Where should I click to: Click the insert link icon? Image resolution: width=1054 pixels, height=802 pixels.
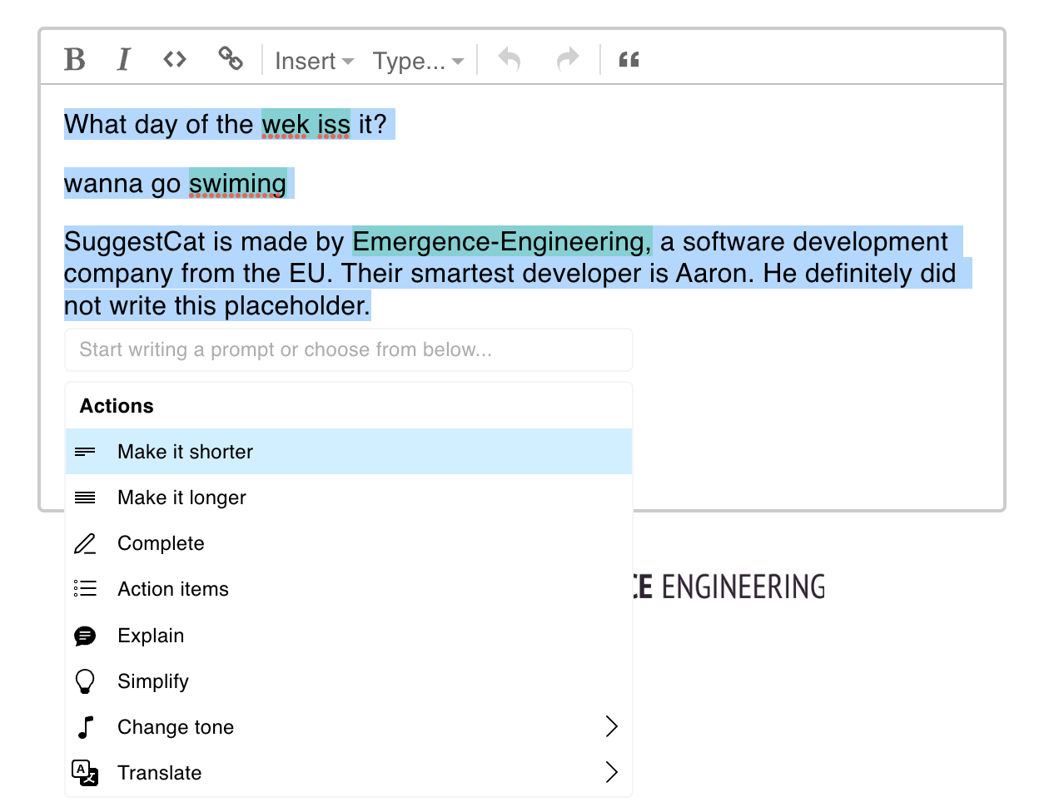[x=231, y=58]
